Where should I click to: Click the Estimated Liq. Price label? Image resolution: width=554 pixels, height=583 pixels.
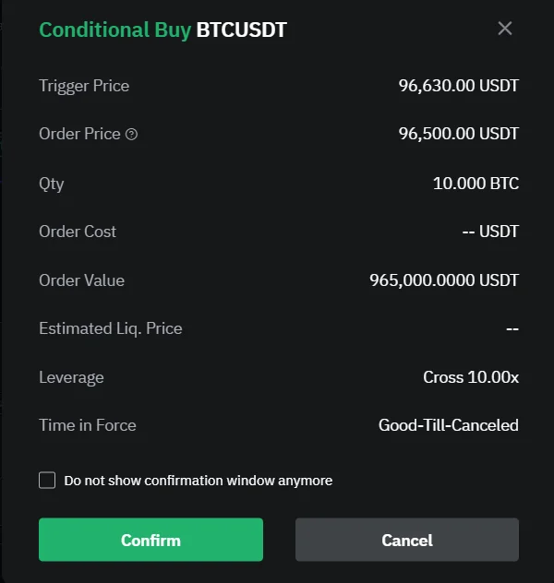(x=110, y=328)
